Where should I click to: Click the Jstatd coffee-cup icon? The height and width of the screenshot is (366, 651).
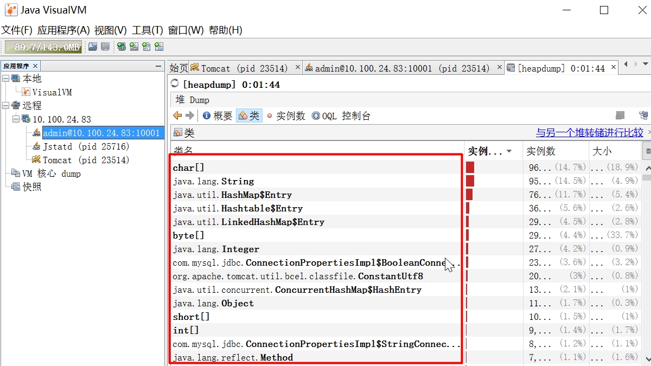36,146
